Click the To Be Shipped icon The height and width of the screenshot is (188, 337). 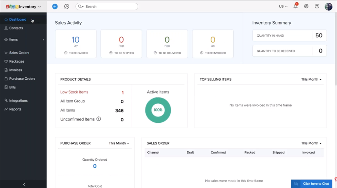coord(111,53)
